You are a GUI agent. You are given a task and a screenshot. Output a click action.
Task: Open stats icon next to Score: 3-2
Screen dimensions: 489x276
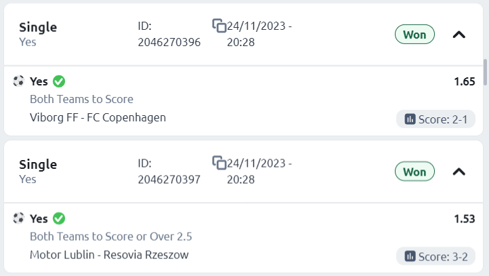coord(410,256)
